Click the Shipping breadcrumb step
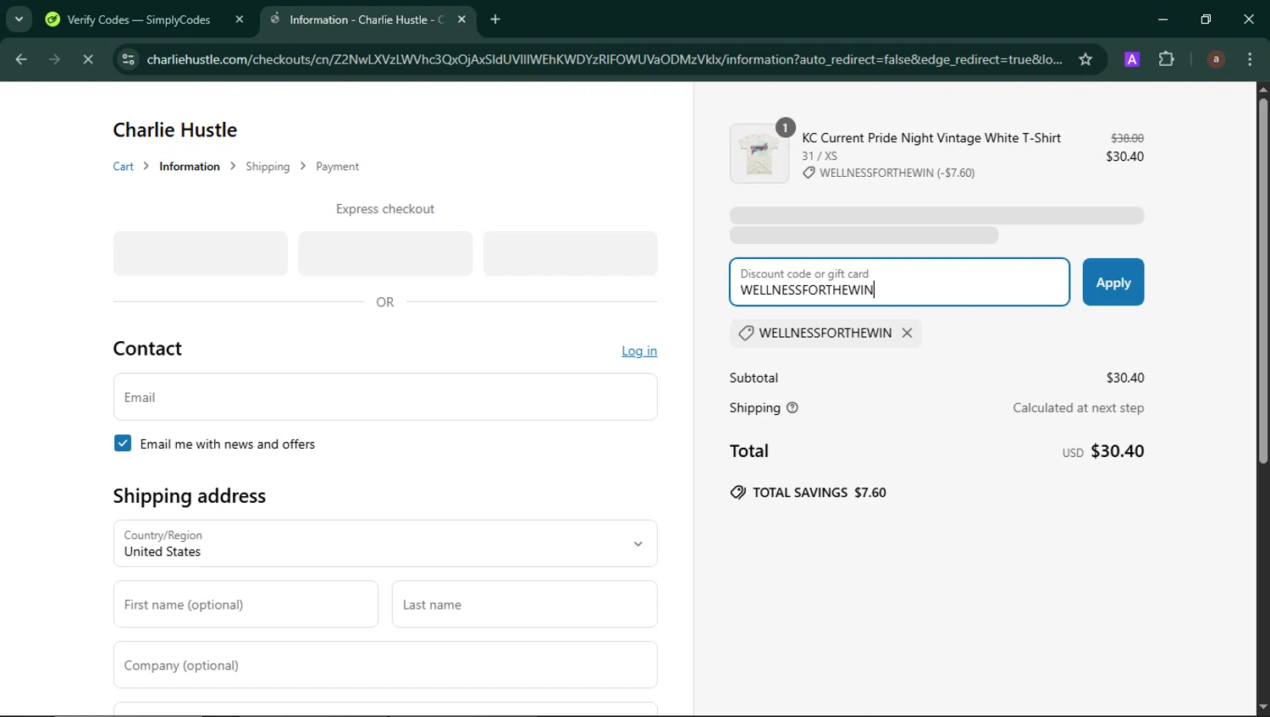The image size is (1270, 717). pyautogui.click(x=268, y=167)
